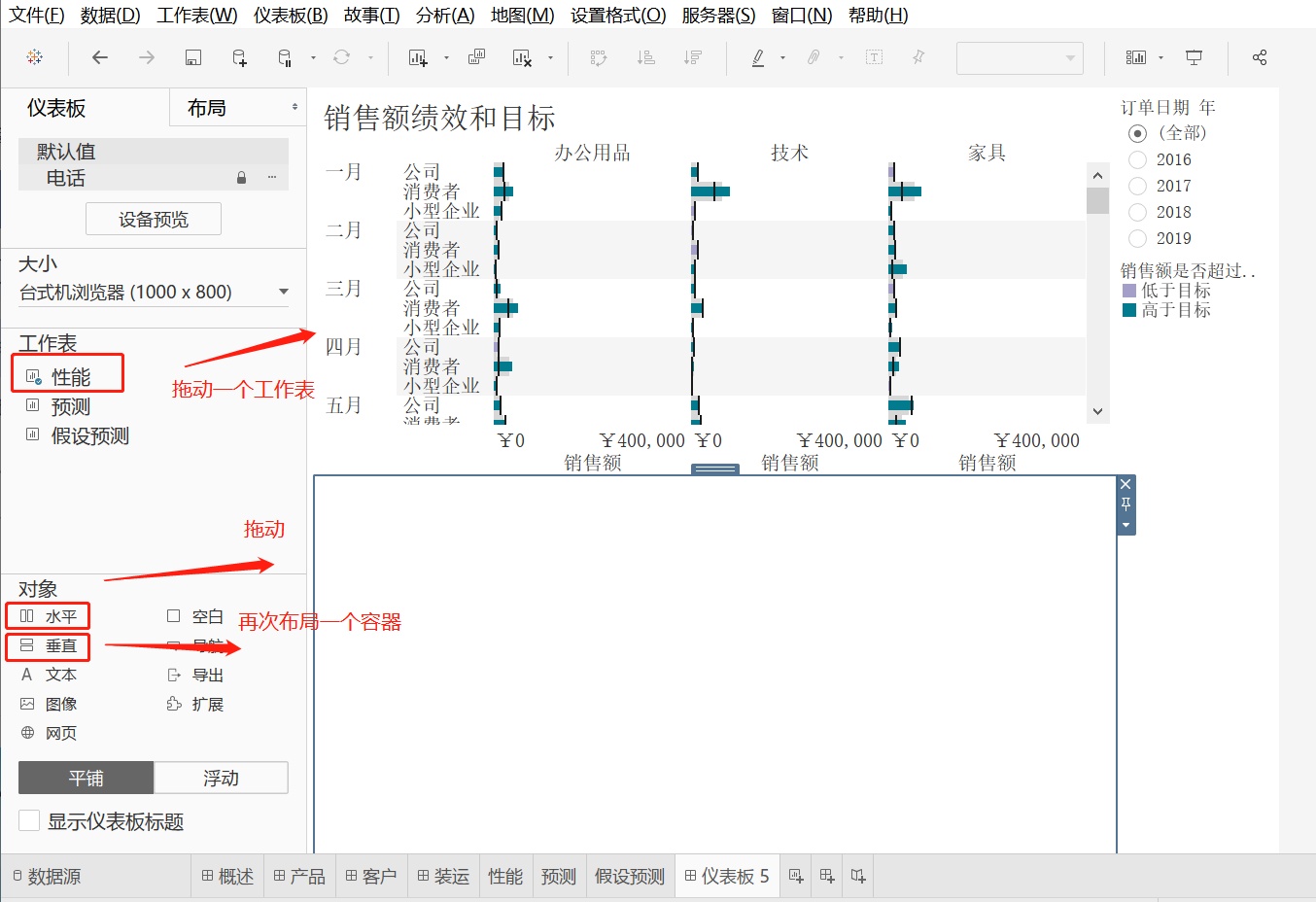The height and width of the screenshot is (902, 1316).
Task: Click the clear sheet toolbar icon
Action: coord(522,57)
